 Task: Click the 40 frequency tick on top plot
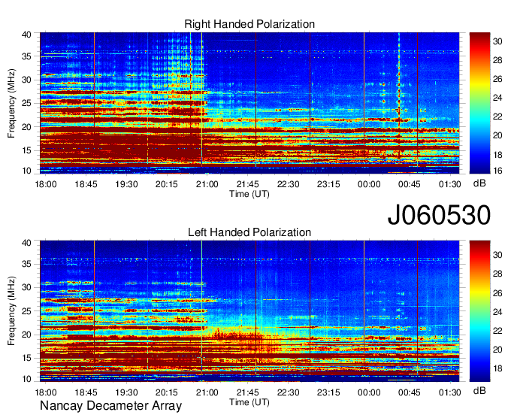coord(26,35)
